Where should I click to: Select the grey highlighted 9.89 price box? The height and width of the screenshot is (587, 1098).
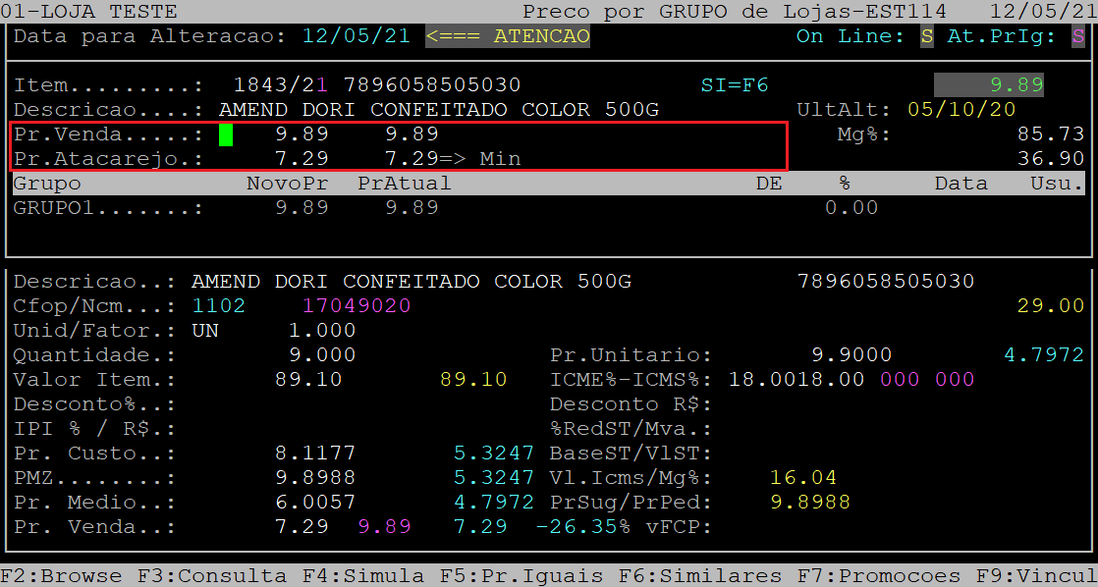(988, 85)
